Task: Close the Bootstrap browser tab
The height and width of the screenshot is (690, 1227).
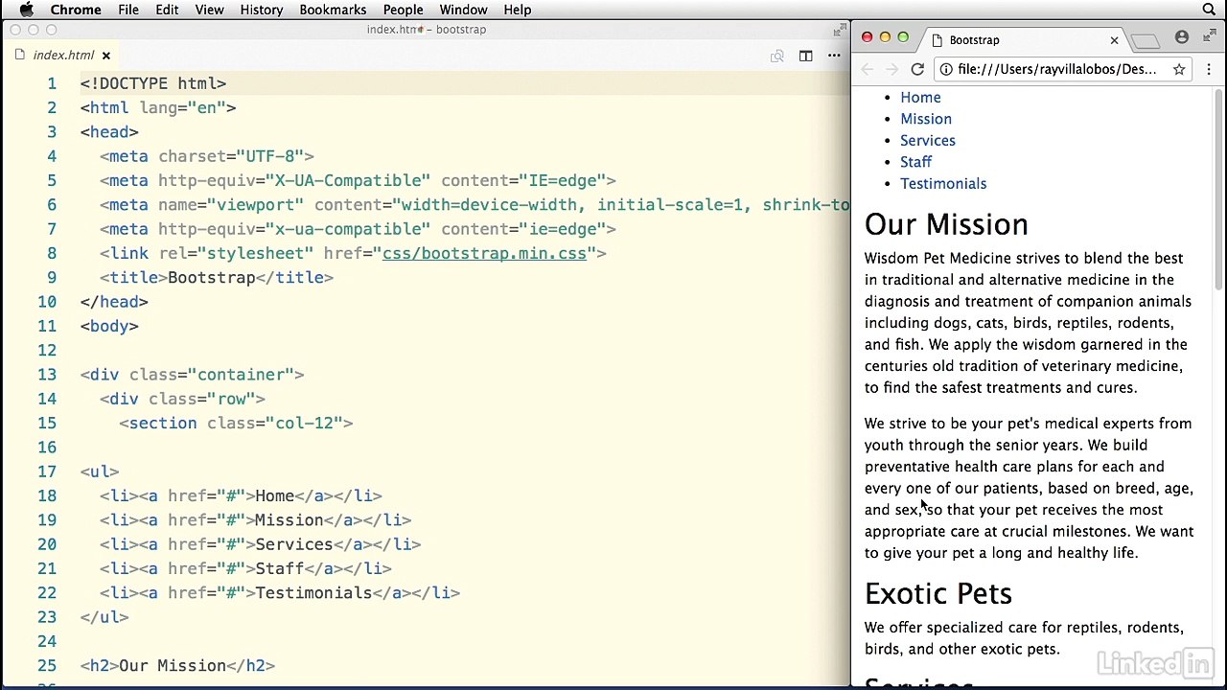Action: point(1114,40)
